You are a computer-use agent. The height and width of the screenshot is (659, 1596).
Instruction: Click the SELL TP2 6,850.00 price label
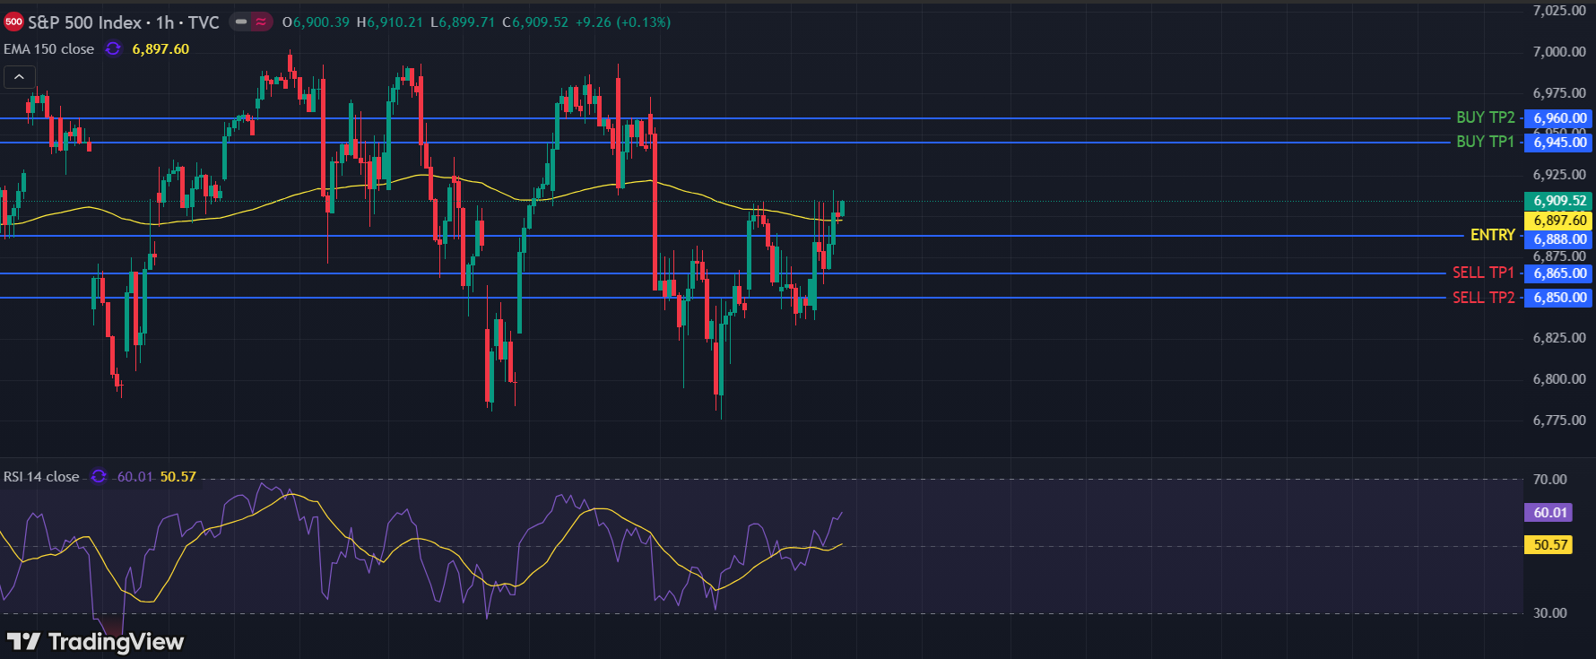coord(1559,298)
